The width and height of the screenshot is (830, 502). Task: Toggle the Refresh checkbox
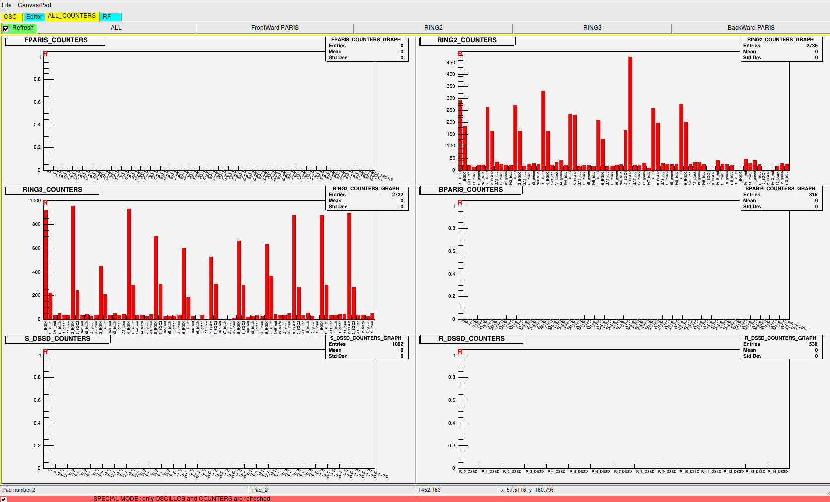pos(6,29)
